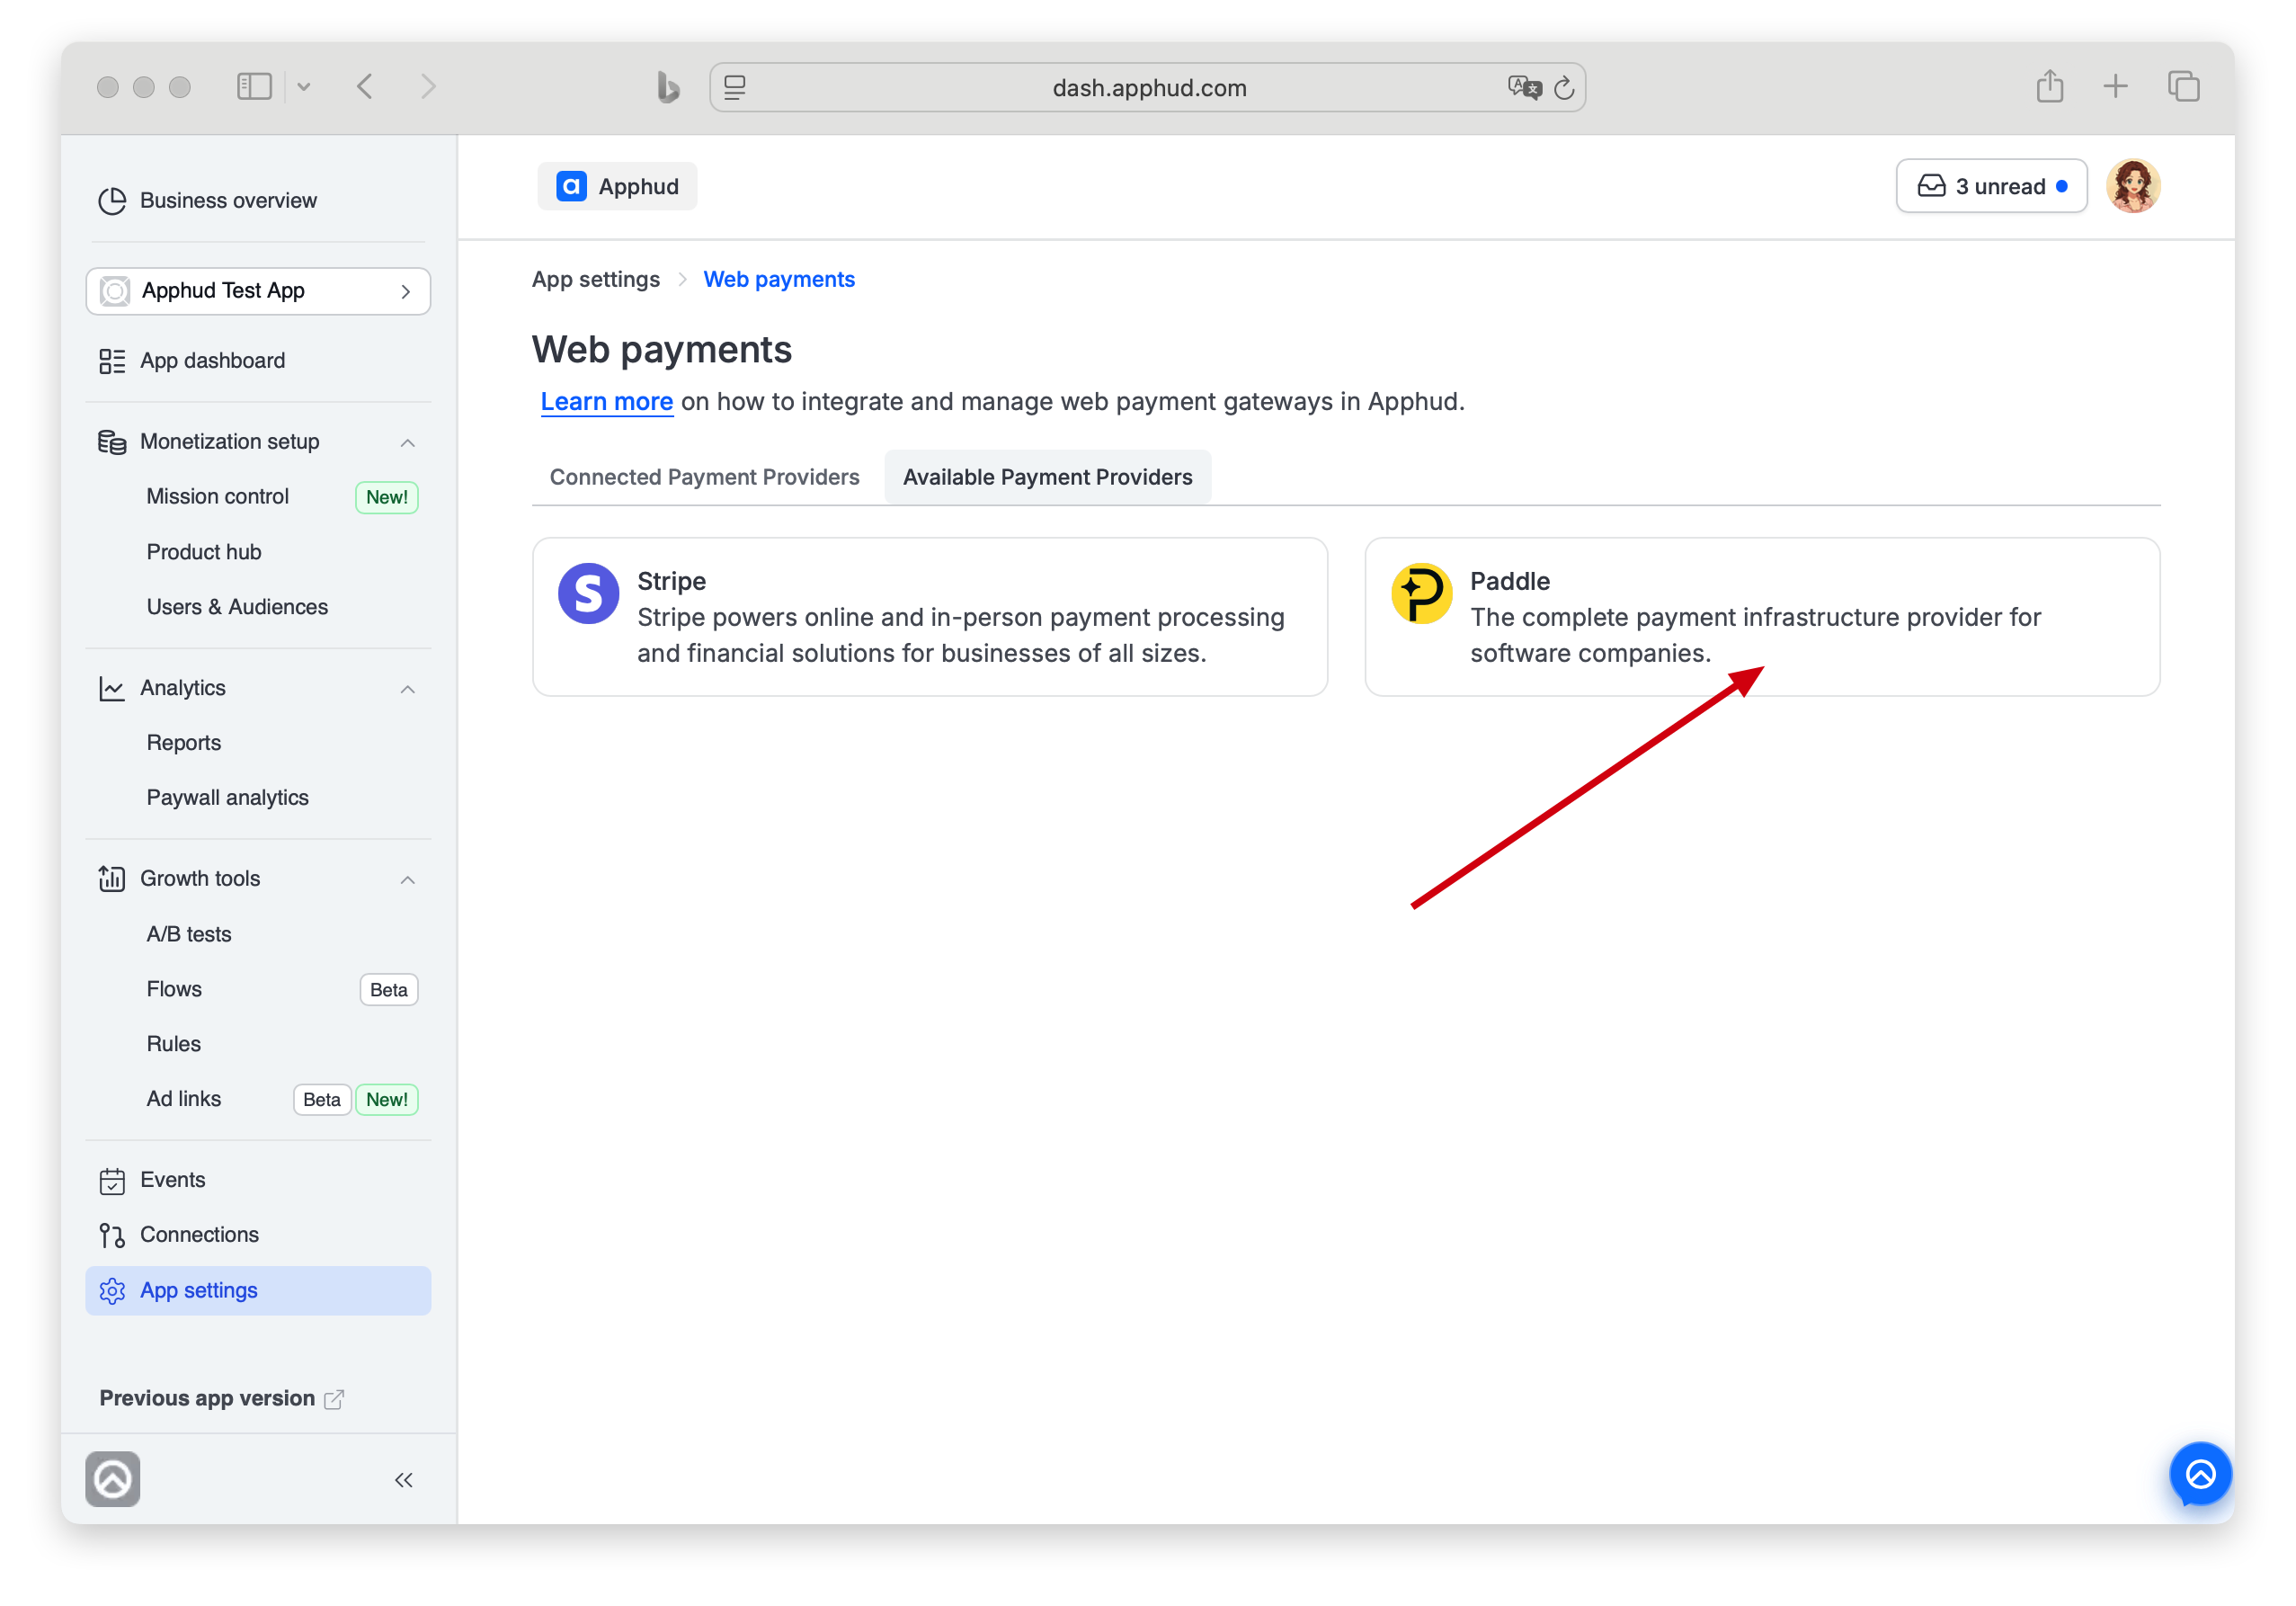Screen dimensions: 2296x1606
Task: Click the Bing extension icon in the toolbar
Action: click(x=668, y=87)
